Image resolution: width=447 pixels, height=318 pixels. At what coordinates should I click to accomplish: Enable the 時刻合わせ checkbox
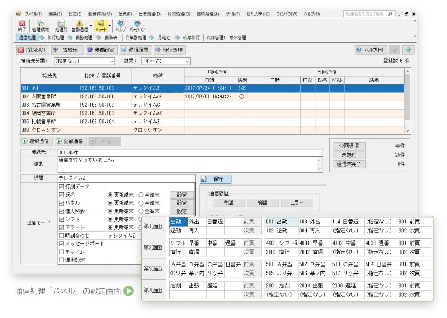(61, 234)
